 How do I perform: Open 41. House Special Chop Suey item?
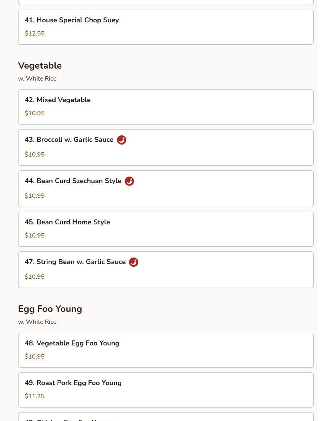[166, 27]
